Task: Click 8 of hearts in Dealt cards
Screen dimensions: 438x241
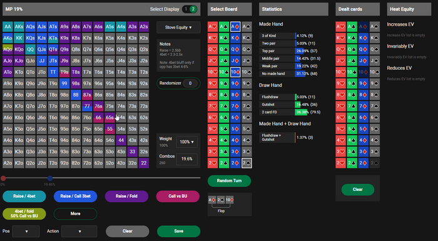Action: click(x=340, y=95)
